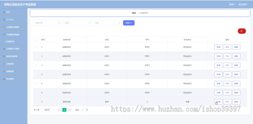Viewport: 253px width, 124px height.
Task: Check the checkbox for row 试卷名称6
Action: pos(37,93)
